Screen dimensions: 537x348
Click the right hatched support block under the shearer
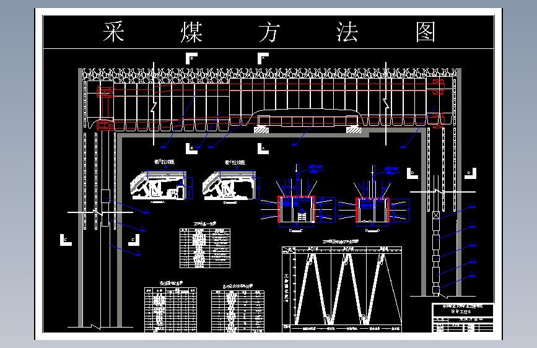point(354,130)
